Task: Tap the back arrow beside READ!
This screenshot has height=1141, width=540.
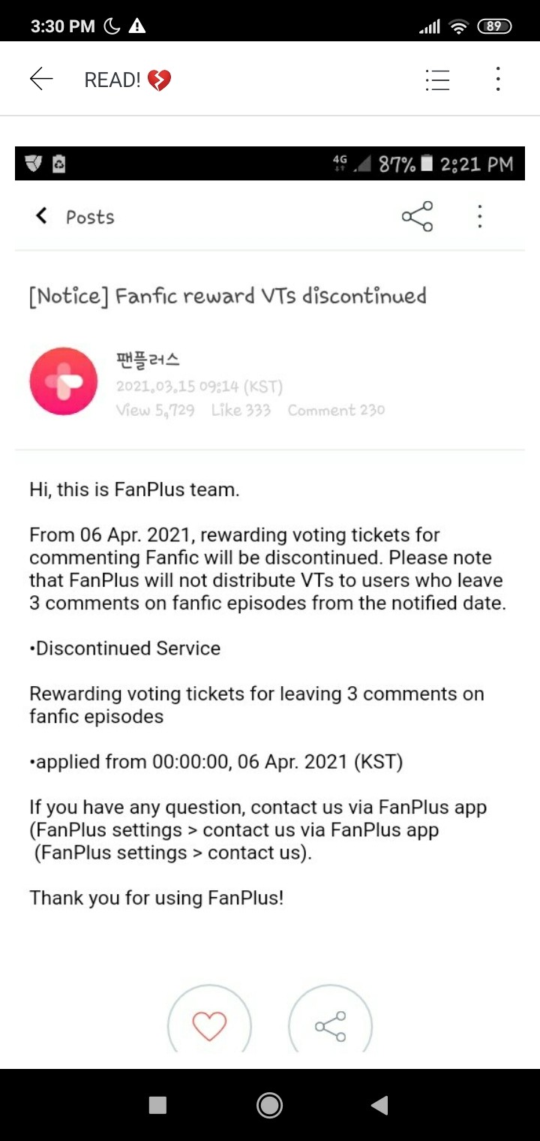Action: (x=41, y=79)
